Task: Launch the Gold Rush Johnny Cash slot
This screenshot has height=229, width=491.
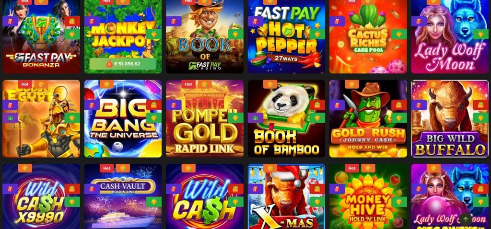Action: coord(368,118)
